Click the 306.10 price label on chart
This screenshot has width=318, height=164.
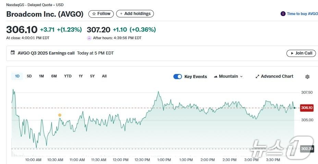[x=306, y=108]
